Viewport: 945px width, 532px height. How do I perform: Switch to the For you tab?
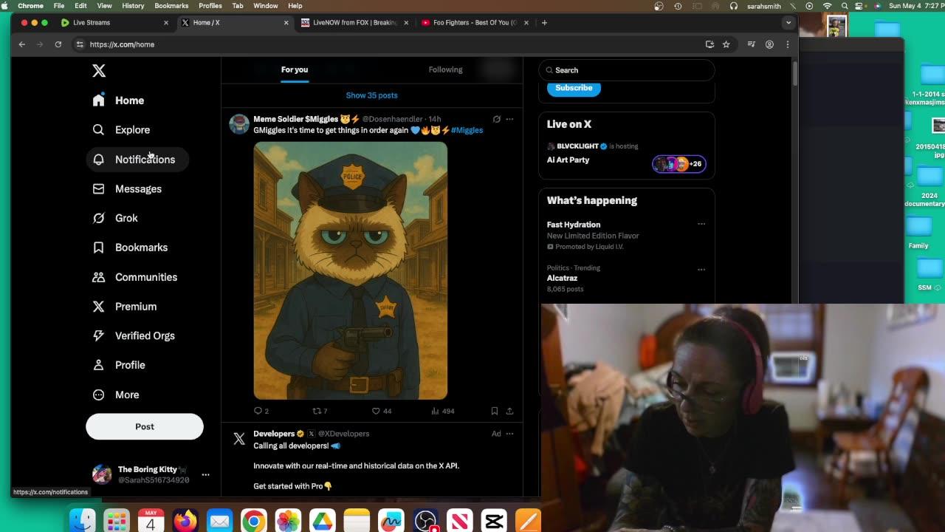click(295, 69)
